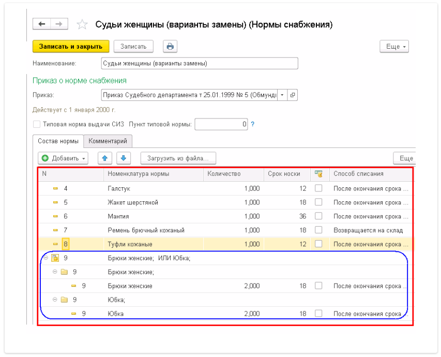Image resolution: width=441 pixels, height=357 pixels.
Task: Toggle checkbox in the Галстук row
Action: [x=318, y=188]
